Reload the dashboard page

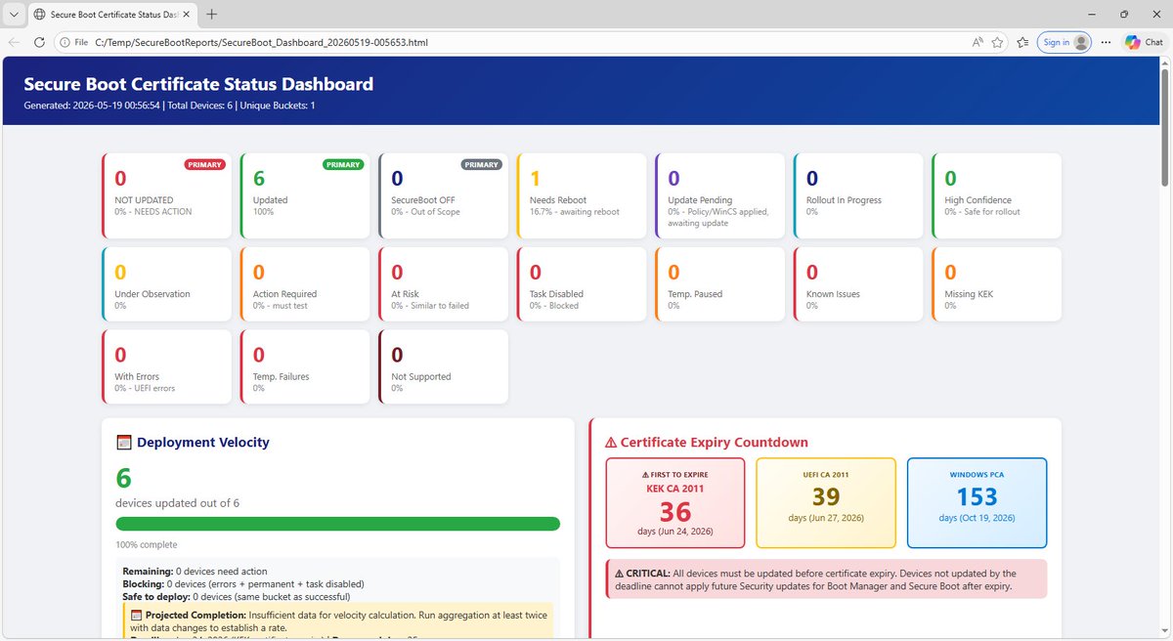pos(39,42)
